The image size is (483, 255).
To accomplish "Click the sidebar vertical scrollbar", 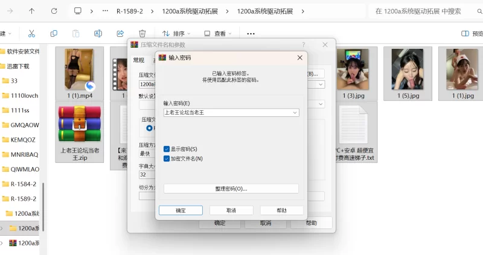I will tap(43, 207).
